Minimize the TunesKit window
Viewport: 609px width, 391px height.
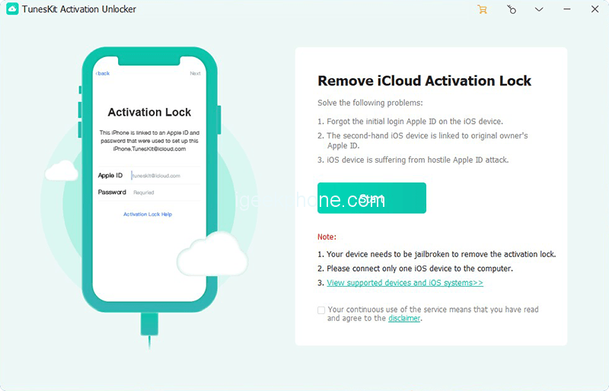coord(567,10)
